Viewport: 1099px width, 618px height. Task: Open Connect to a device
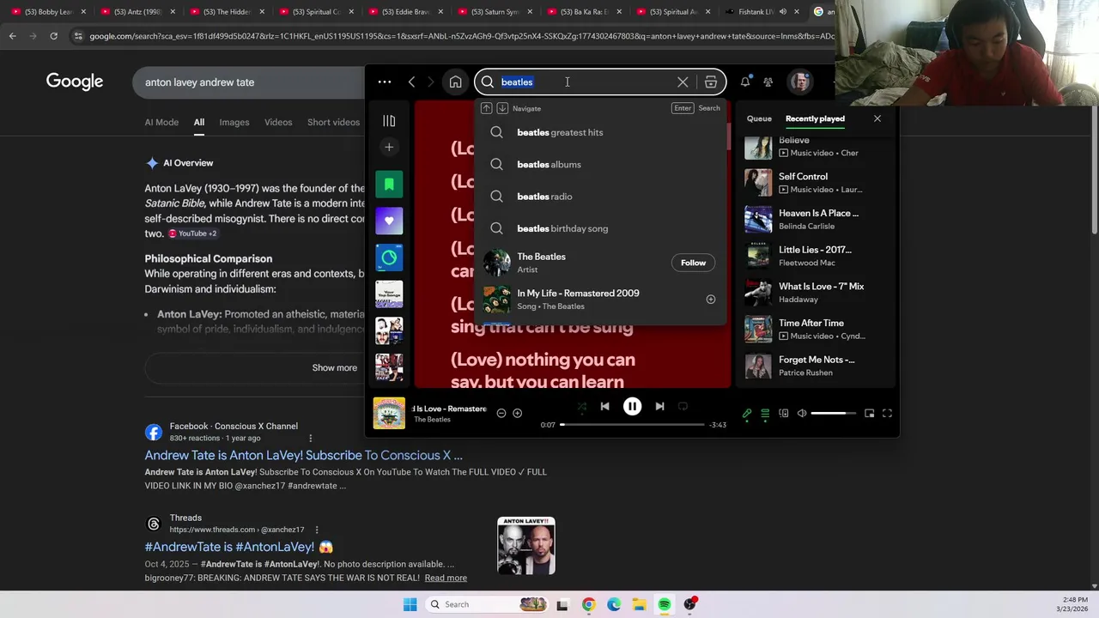[x=783, y=414]
